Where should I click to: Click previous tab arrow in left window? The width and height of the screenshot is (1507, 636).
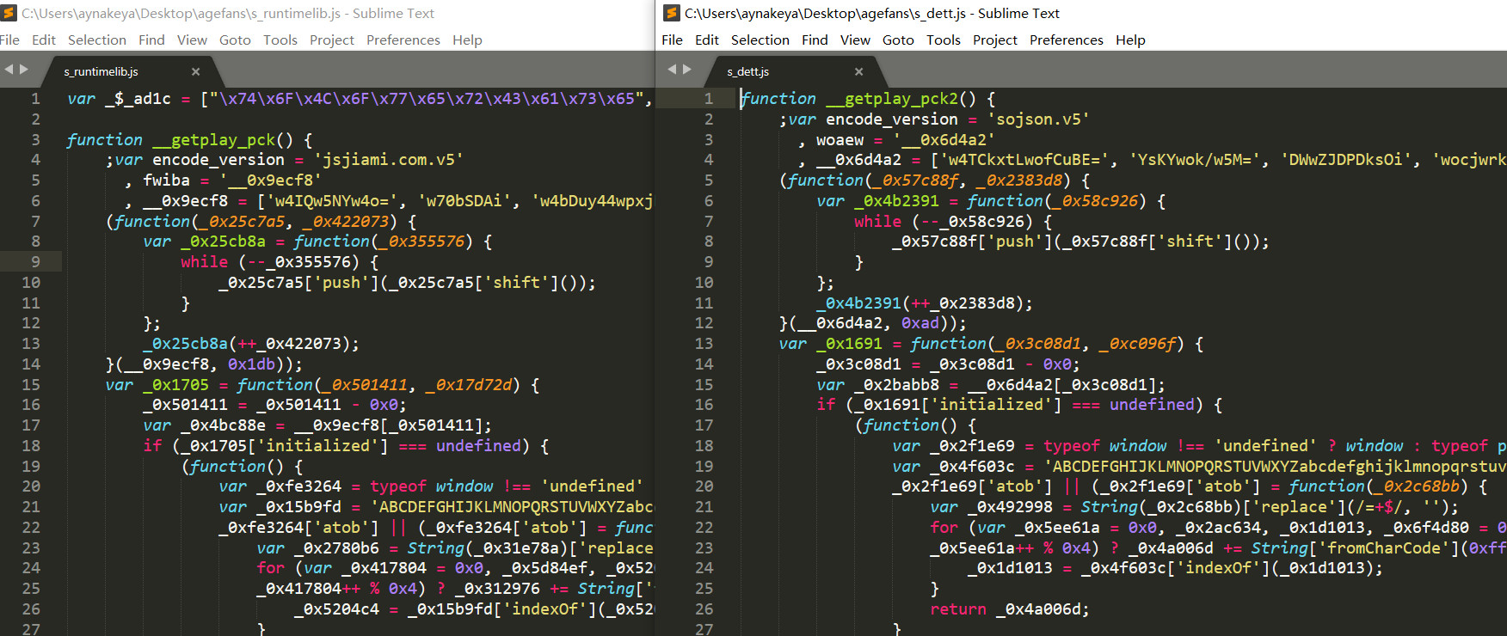pyautogui.click(x=9, y=70)
